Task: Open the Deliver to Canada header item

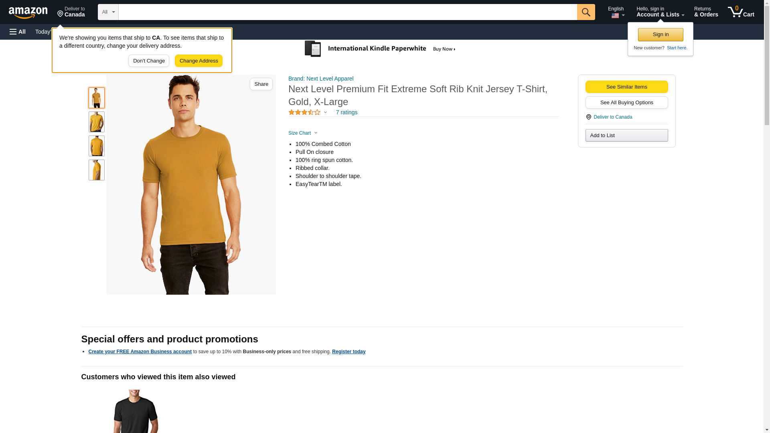Action: 71,12
